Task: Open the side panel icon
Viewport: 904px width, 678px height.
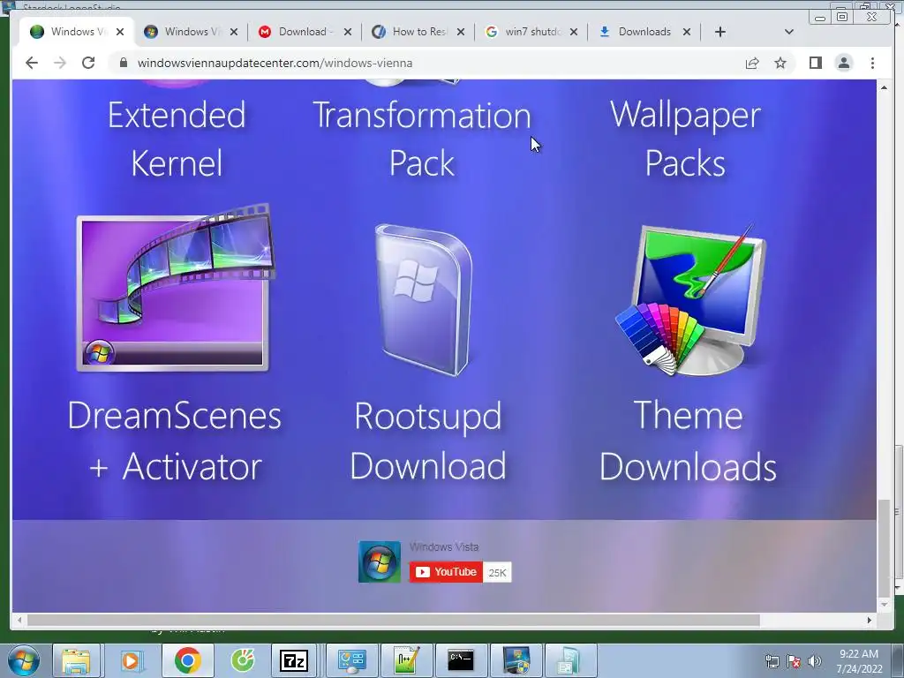Action: coord(815,63)
